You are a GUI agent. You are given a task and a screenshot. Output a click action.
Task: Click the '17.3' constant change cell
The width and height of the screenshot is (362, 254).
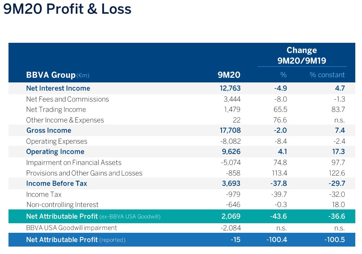[338, 152]
